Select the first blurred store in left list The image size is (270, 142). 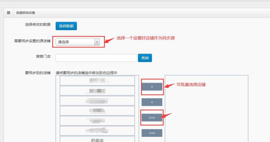coord(97,81)
